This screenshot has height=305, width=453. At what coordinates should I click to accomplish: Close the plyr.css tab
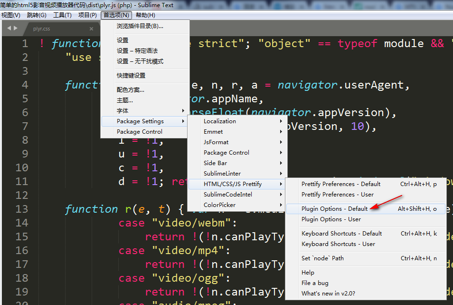(91, 29)
